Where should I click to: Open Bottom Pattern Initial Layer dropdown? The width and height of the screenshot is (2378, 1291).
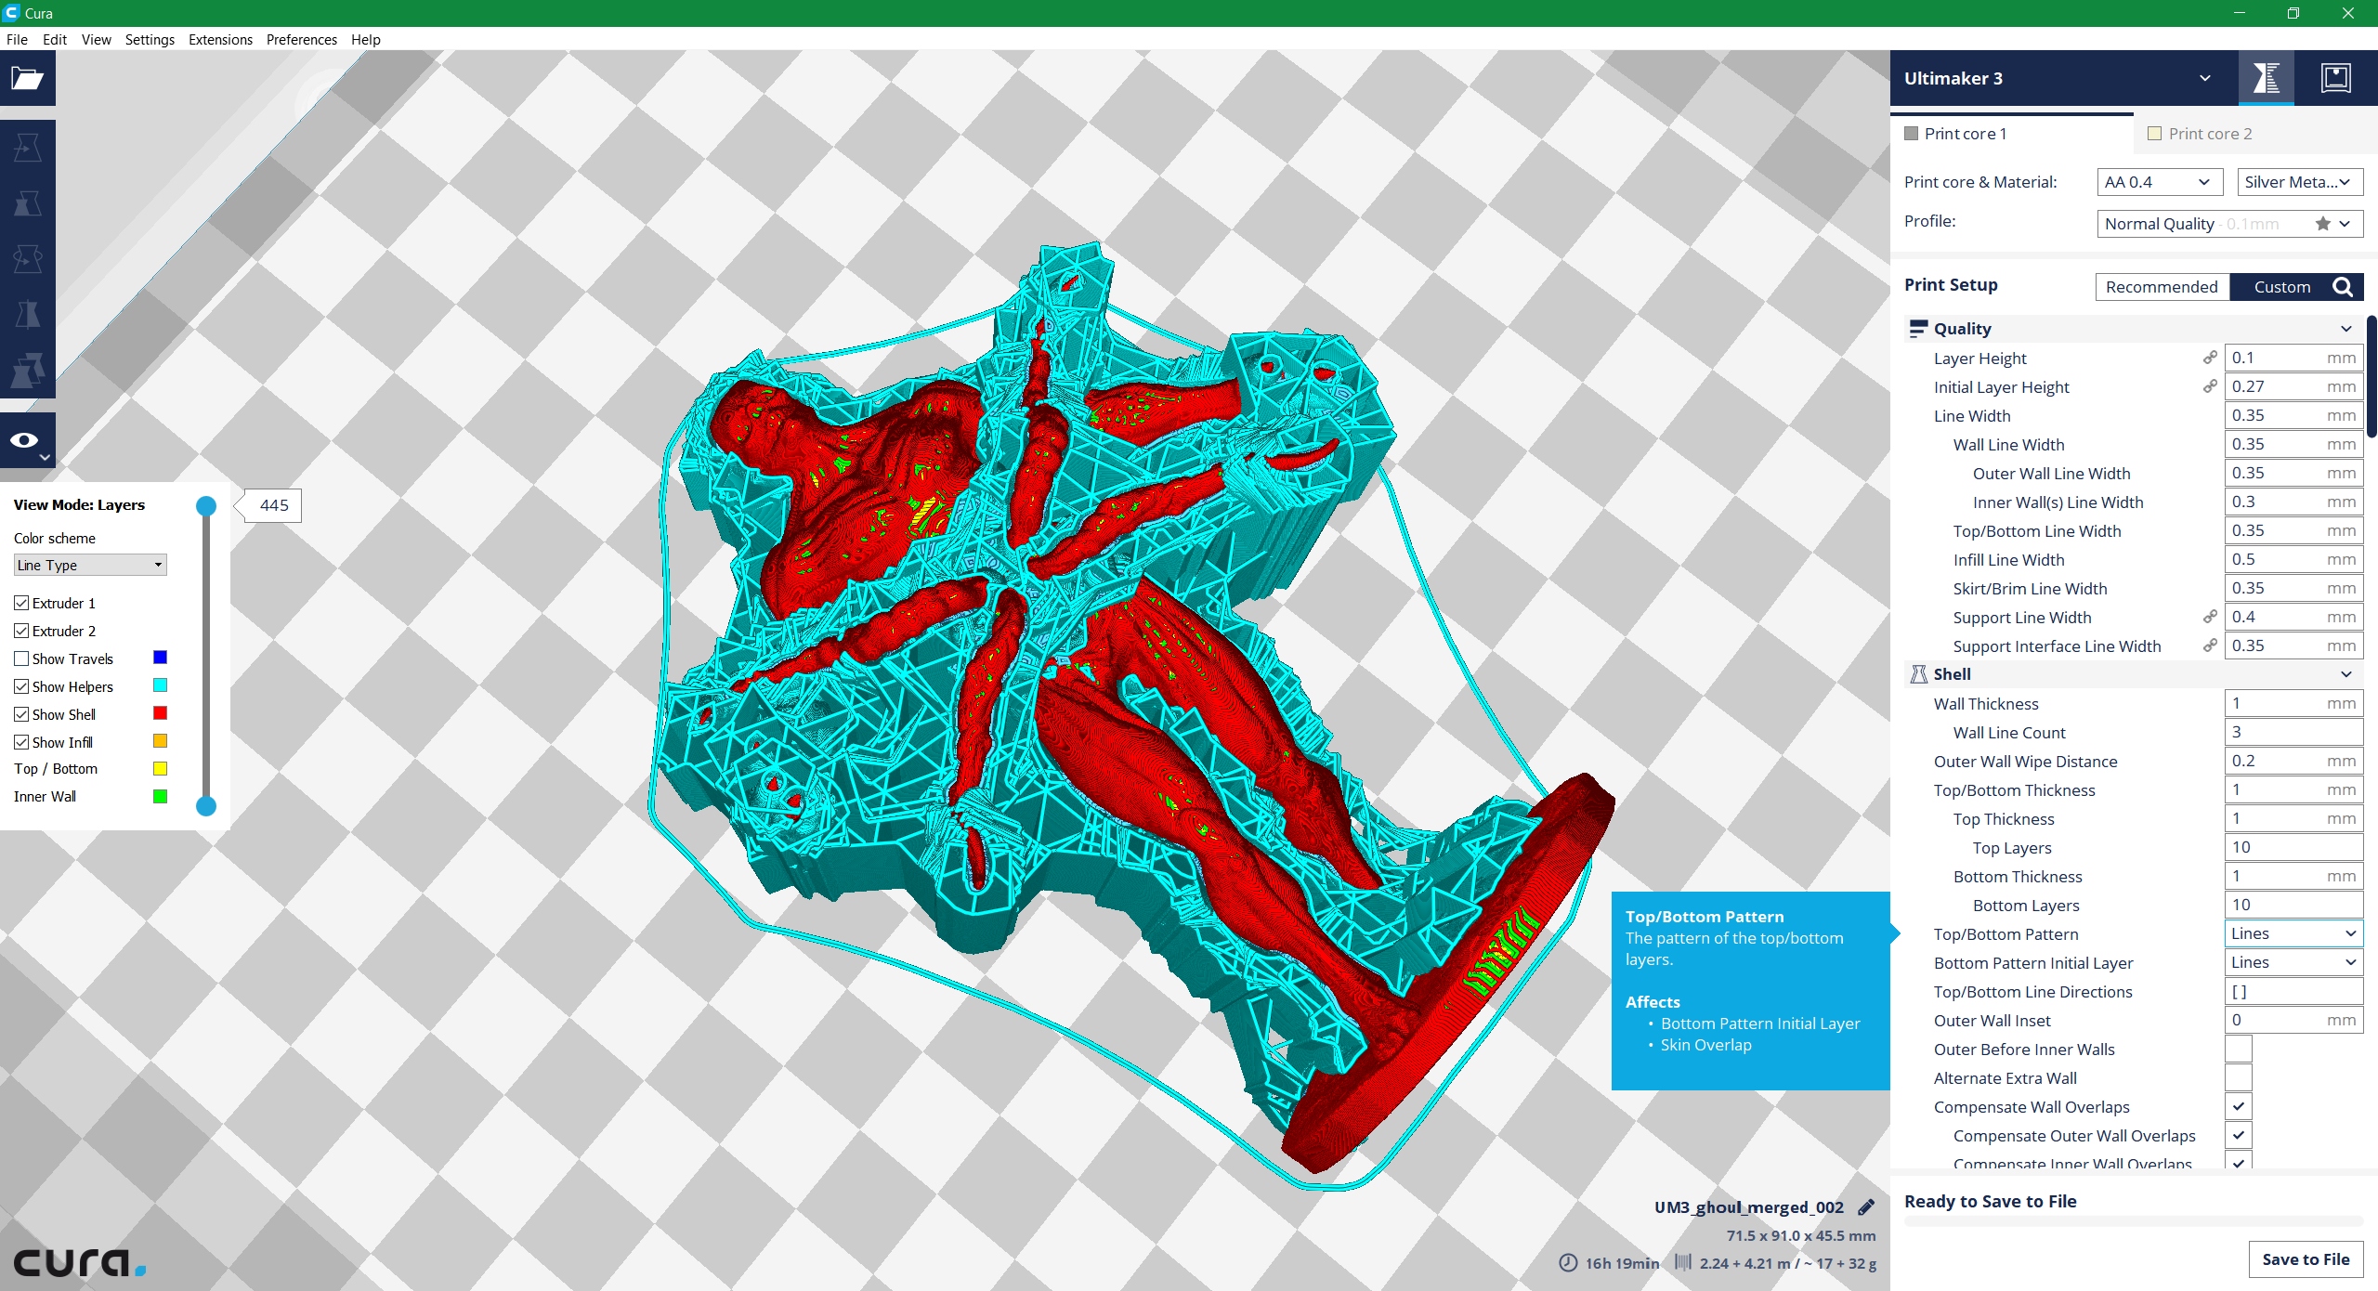pyautogui.click(x=2294, y=962)
